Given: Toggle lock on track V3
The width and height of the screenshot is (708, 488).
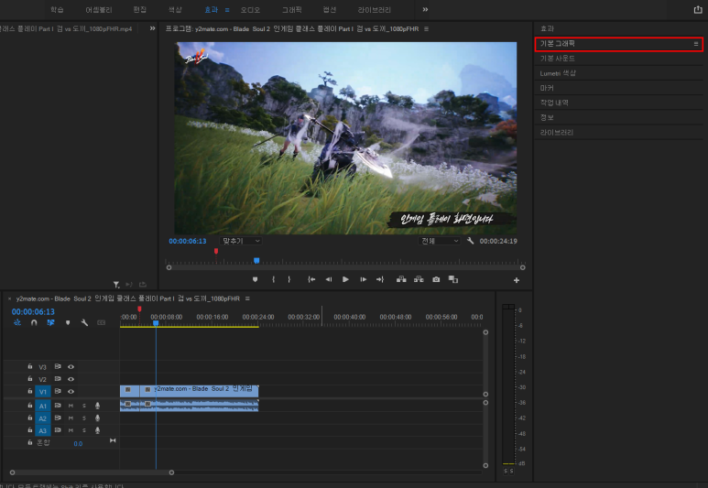Looking at the screenshot, I should pyautogui.click(x=30, y=366).
